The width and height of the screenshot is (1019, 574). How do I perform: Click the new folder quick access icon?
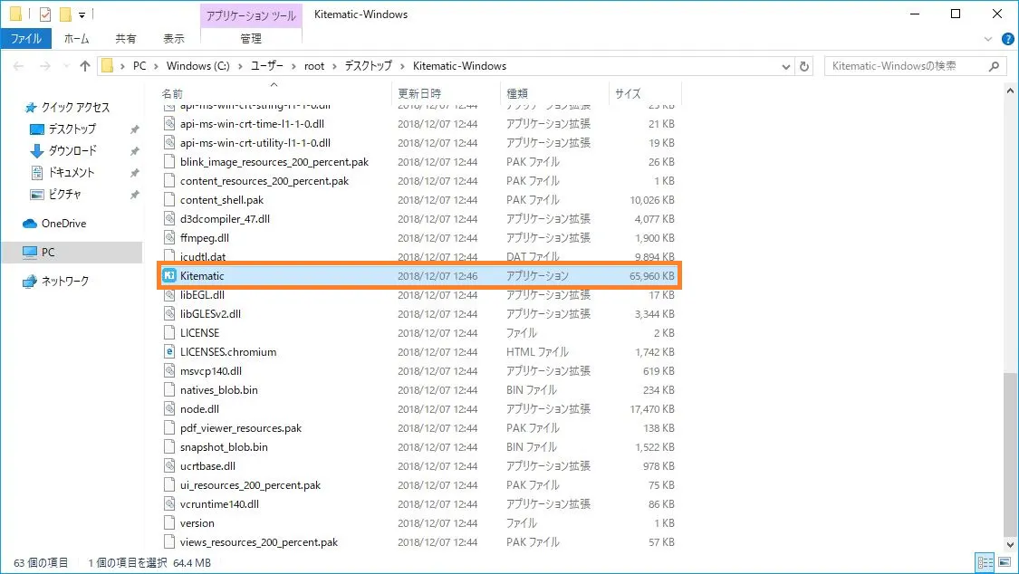(x=65, y=14)
